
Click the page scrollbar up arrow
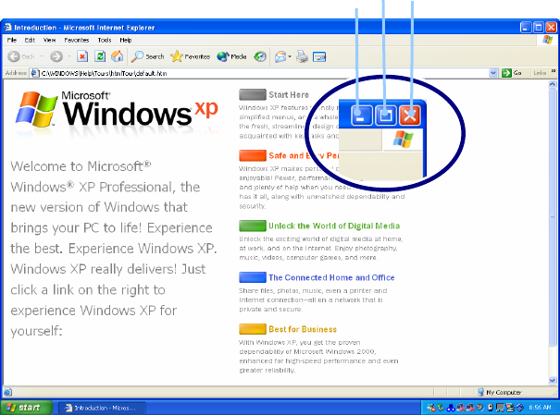553,84
